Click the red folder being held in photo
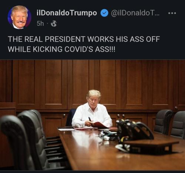Viewport: 185px width, 173px height. coord(100,125)
